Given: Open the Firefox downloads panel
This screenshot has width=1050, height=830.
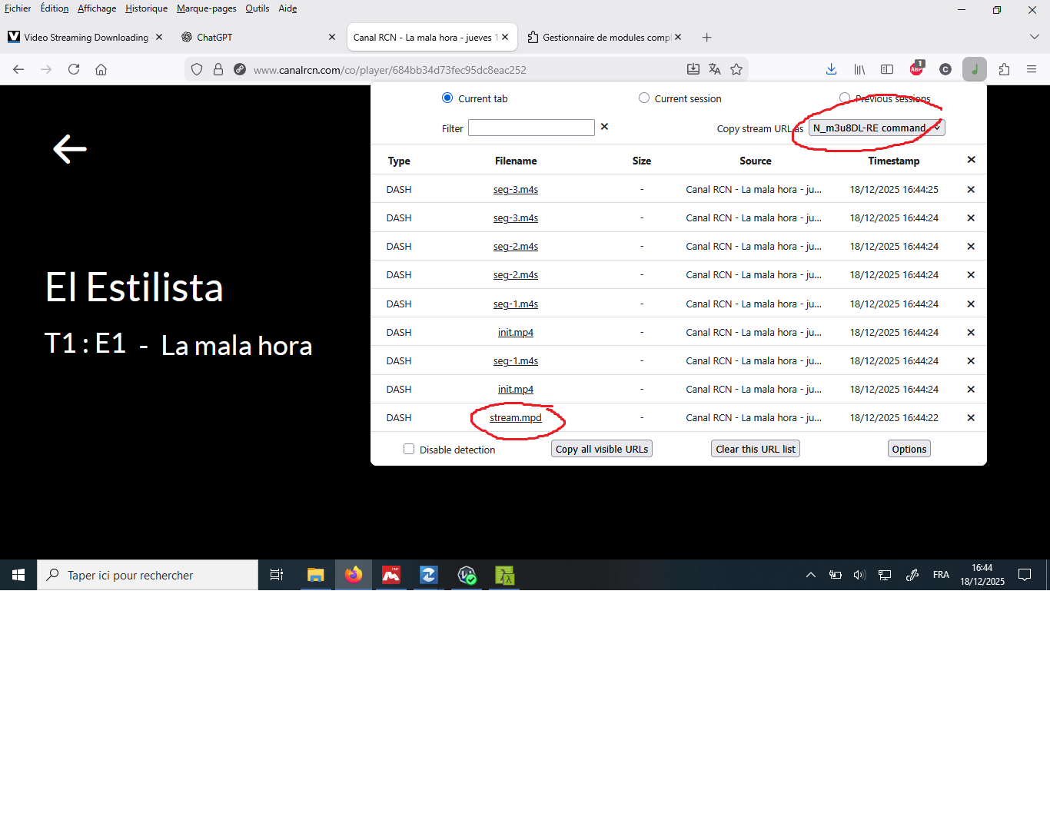Looking at the screenshot, I should (x=831, y=69).
